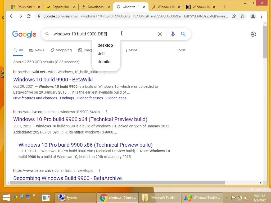Click the site lock icon in address bar
This screenshot has height=203, width=271.
pyautogui.click(x=39, y=16)
